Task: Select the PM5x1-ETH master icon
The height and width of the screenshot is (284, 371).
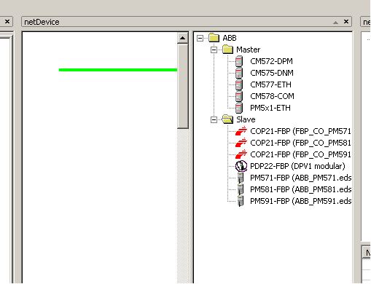Action: [239, 108]
